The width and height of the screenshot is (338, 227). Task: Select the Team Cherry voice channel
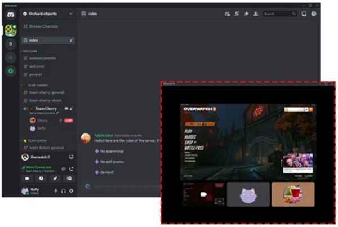(x=46, y=109)
